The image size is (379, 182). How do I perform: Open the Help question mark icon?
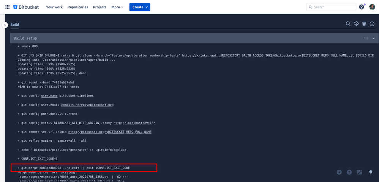pyautogui.click(x=362, y=7)
